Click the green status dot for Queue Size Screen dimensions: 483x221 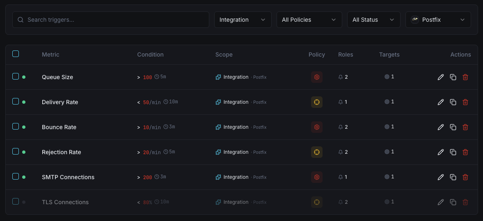24,77
